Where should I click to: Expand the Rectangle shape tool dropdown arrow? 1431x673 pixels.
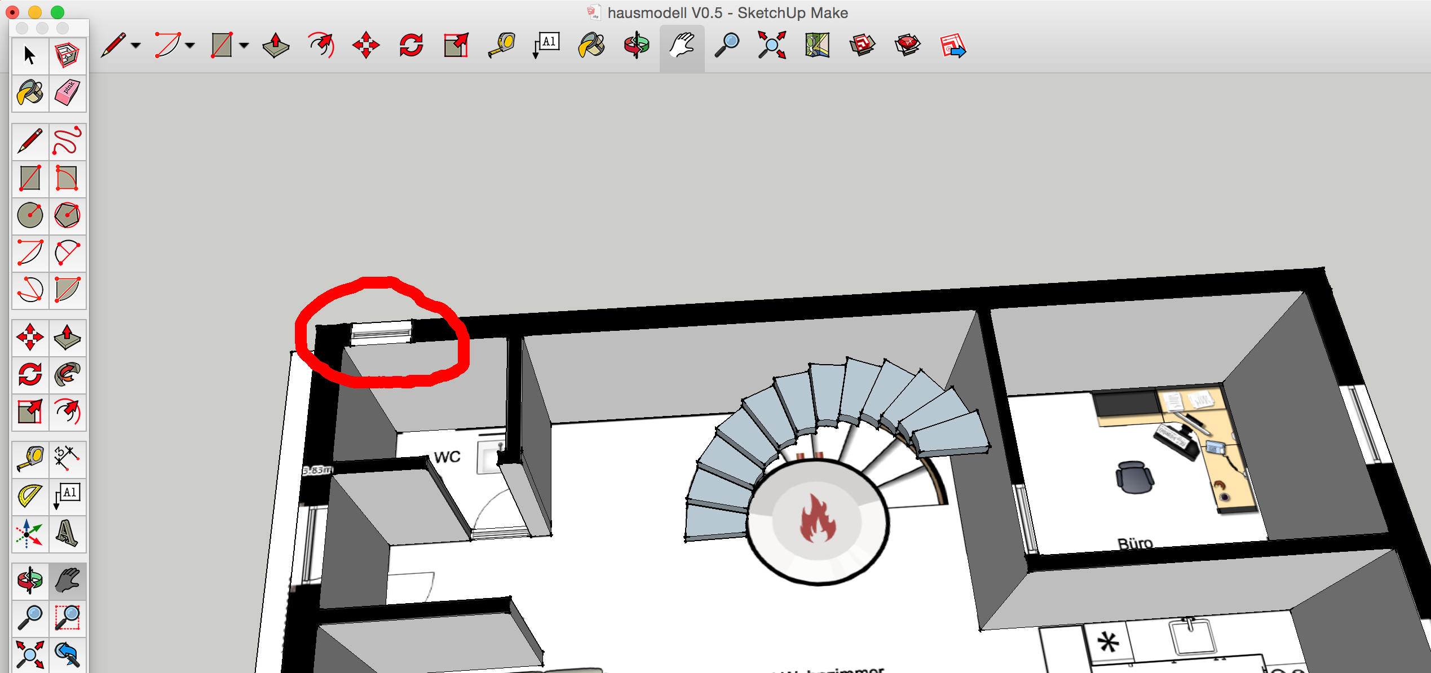[244, 46]
